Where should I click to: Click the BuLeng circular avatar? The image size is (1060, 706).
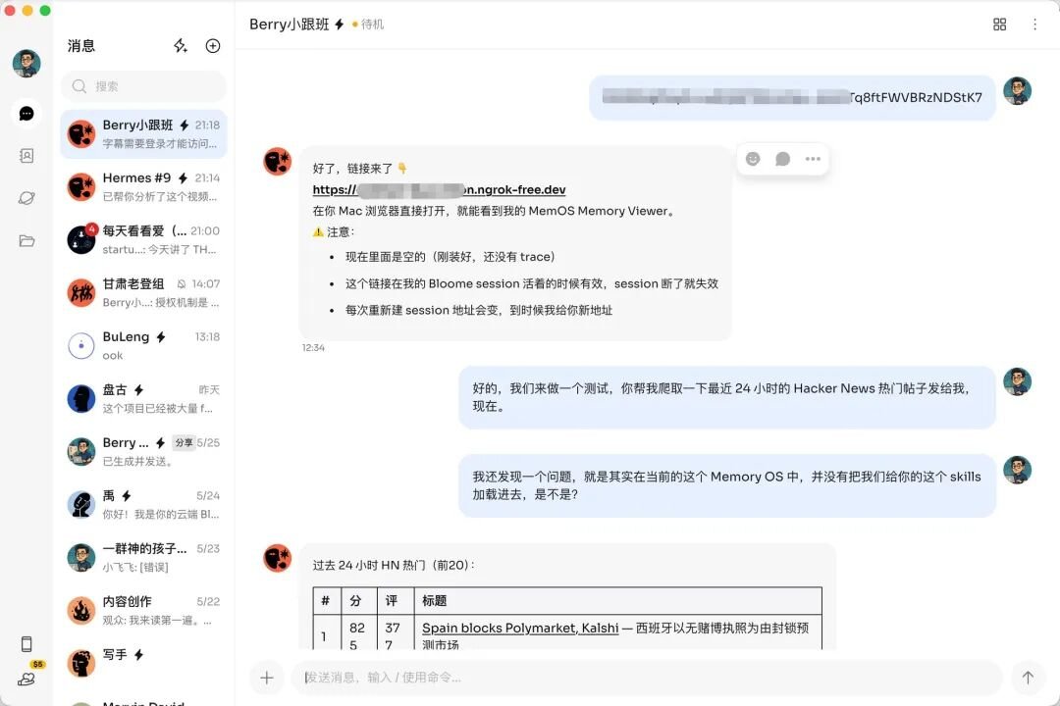81,346
